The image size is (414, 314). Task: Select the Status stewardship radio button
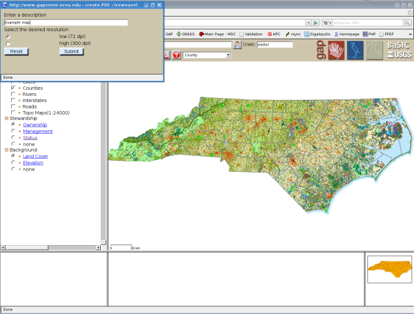click(13, 137)
